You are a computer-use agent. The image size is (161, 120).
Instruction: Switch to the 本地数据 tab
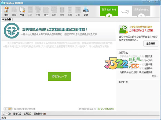7,20
